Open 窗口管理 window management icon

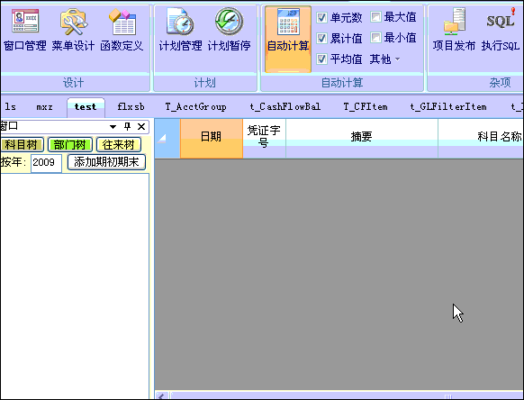[x=25, y=30]
